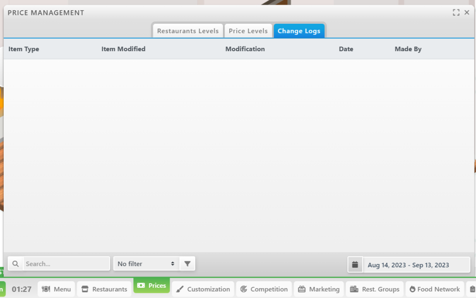The image size is (476, 298).
Task: Click inside the Search input field
Action: [66, 264]
